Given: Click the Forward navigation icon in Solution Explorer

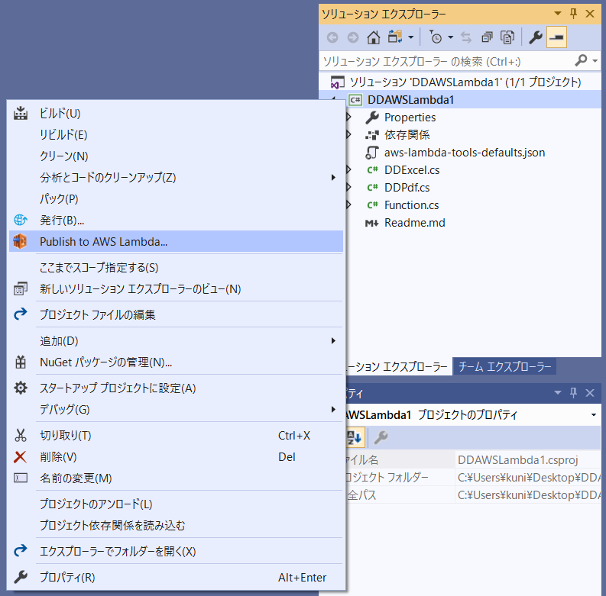Looking at the screenshot, I should pyautogui.click(x=352, y=37).
